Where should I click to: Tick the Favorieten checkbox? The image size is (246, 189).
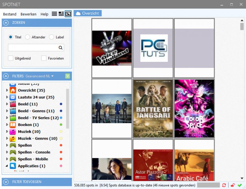pyautogui.click(x=44, y=58)
